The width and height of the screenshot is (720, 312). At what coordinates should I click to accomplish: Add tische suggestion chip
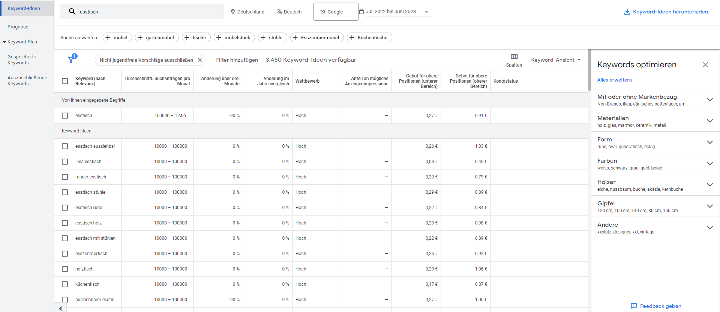pyautogui.click(x=196, y=37)
